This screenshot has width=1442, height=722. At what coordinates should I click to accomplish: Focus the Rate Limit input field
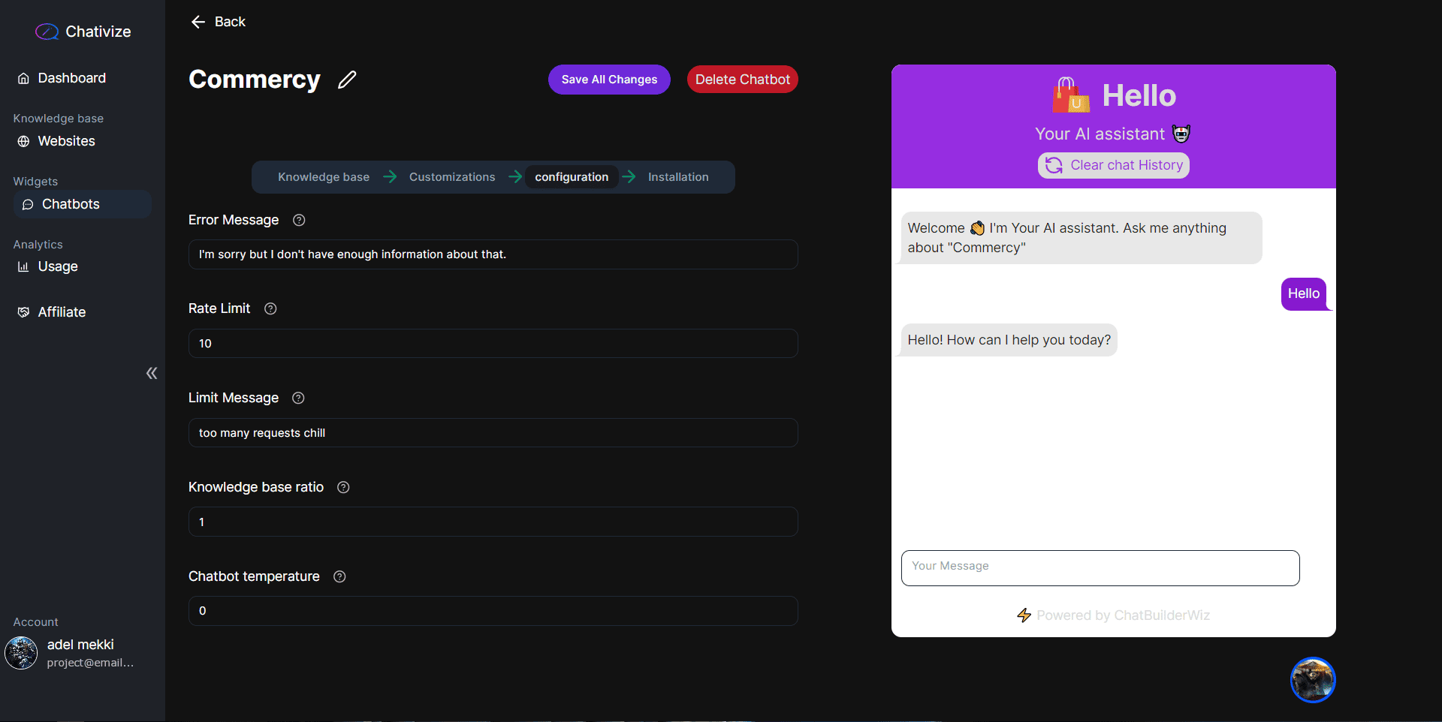click(x=493, y=343)
